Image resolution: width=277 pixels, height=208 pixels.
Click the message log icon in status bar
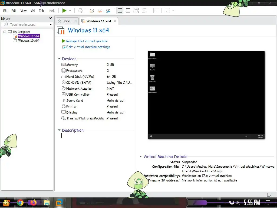tap(269, 195)
